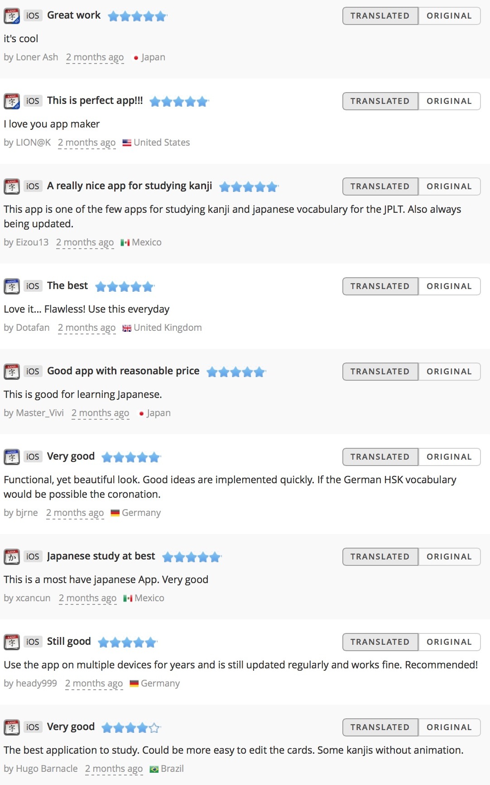Show Original text for bjrne's 'Very good' review
Screen dimensions: 490x785
(x=449, y=457)
